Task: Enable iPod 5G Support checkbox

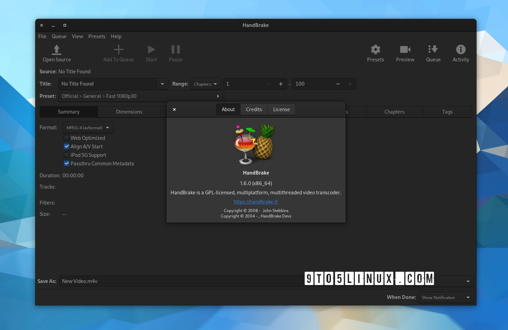Action: pyautogui.click(x=67, y=155)
